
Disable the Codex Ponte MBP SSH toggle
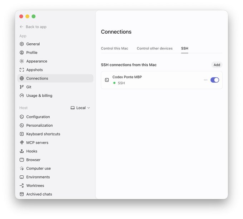(x=215, y=80)
